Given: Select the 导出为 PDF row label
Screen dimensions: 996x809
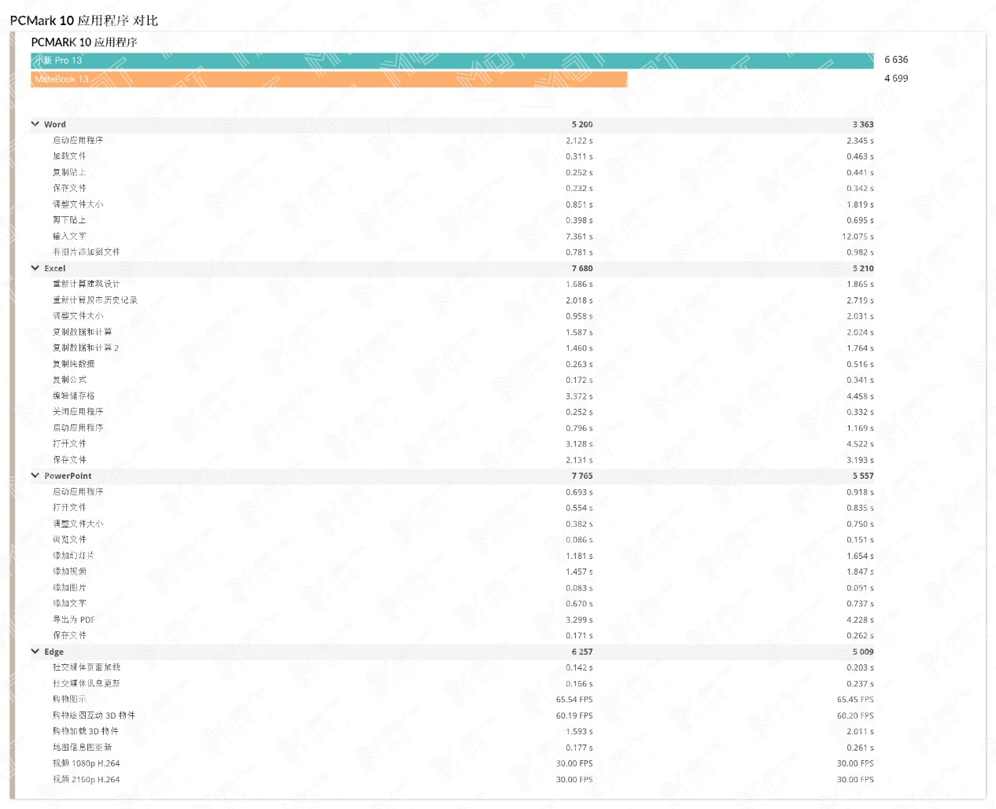Looking at the screenshot, I should [x=74, y=620].
